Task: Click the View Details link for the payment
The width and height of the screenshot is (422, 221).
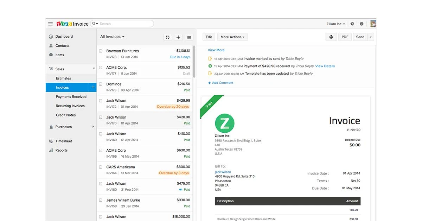Action: [325, 66]
